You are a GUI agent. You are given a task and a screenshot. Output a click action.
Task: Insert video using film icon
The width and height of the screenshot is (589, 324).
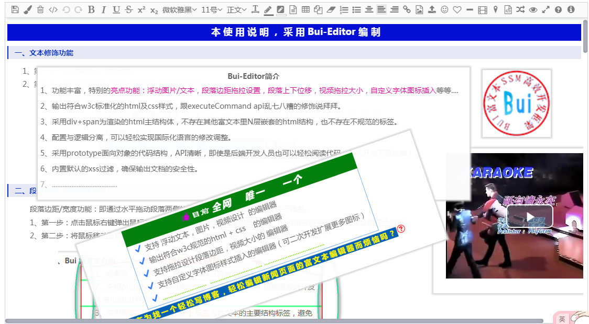[483, 10]
